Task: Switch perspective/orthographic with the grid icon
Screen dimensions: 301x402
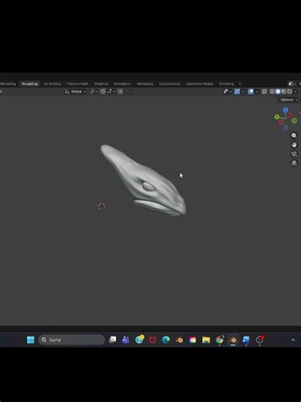Action: (x=294, y=163)
